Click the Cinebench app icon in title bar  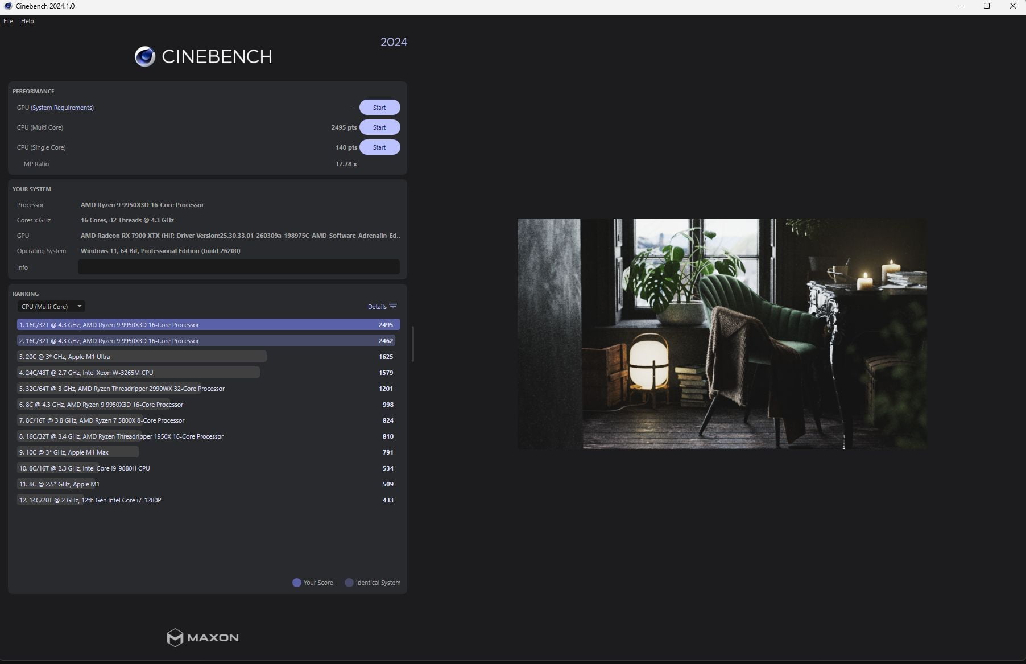8,6
